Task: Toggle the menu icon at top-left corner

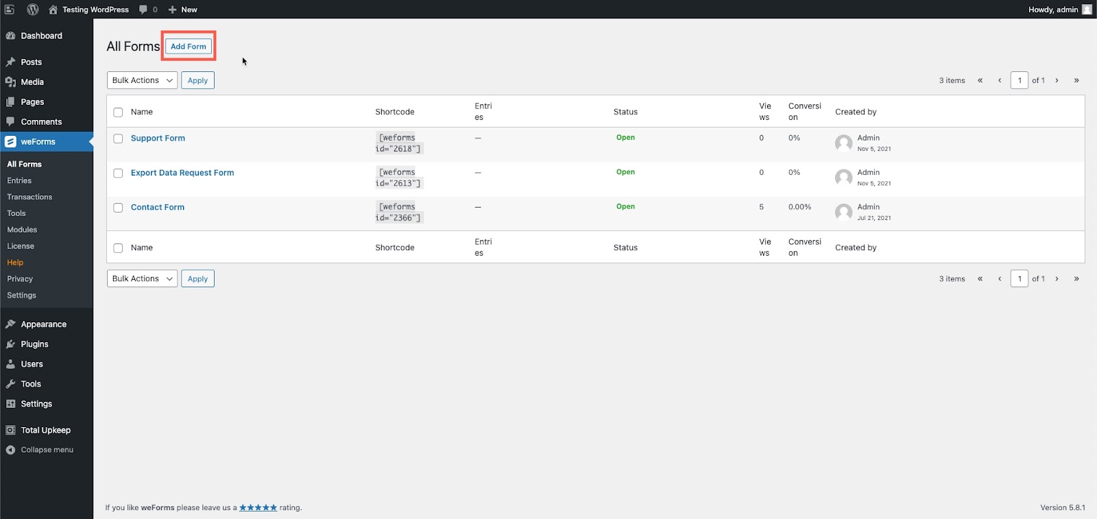Action: 10,10
